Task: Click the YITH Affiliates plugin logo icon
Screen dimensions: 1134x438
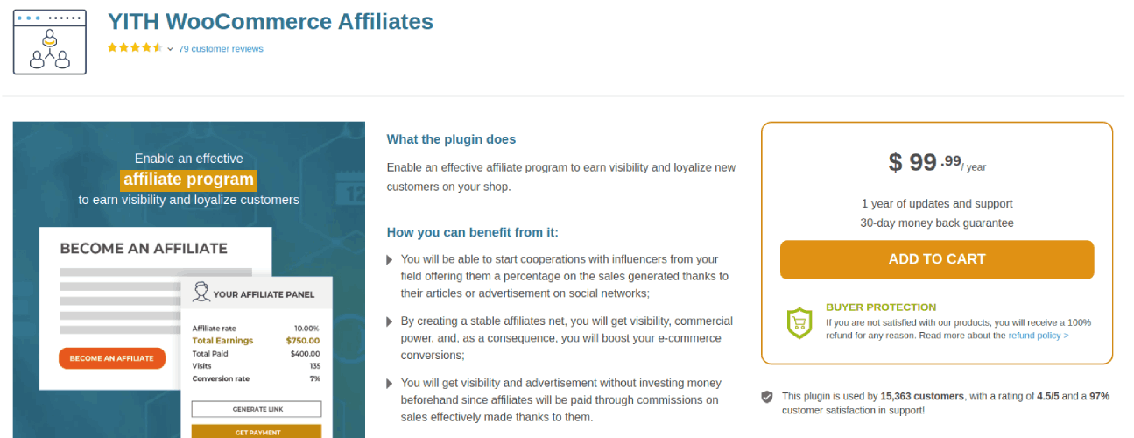Action: [x=50, y=42]
